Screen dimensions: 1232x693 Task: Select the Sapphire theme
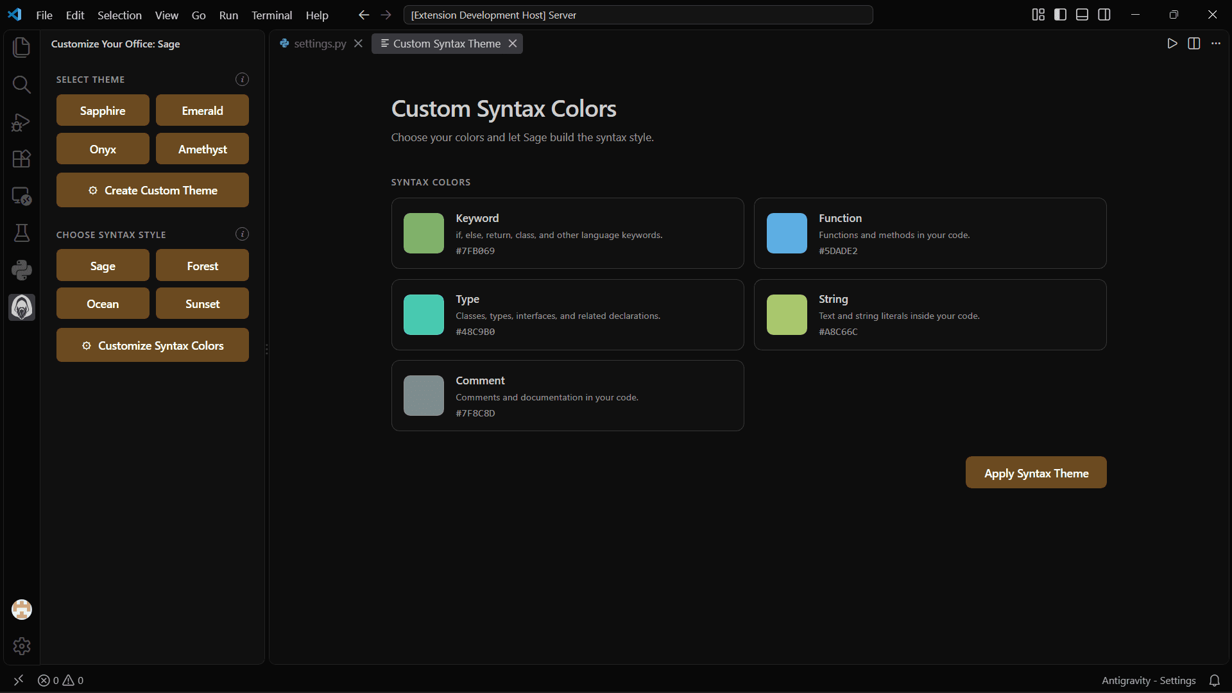coord(103,110)
